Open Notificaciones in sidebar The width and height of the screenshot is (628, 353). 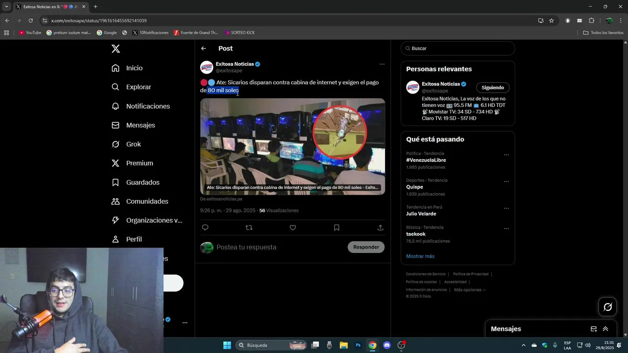140,106
